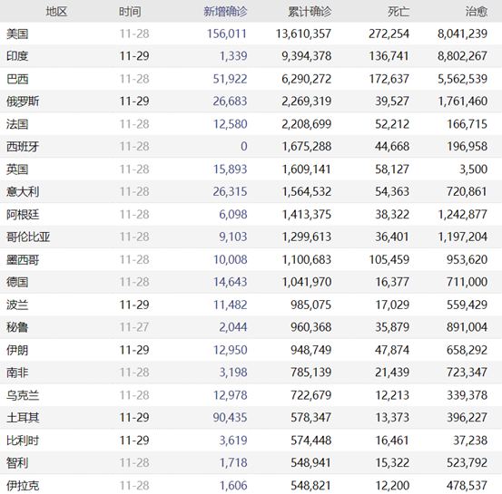Open the 俄罗斯 region entry
The image size is (502, 494).
click(x=23, y=102)
